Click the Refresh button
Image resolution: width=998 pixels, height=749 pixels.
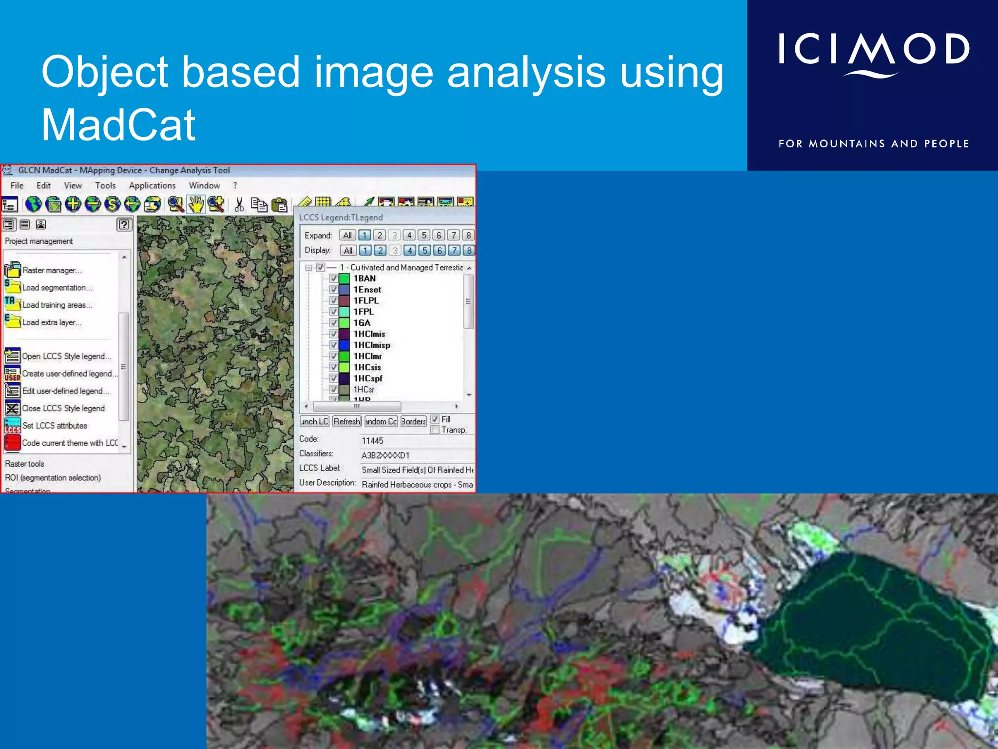(x=346, y=421)
